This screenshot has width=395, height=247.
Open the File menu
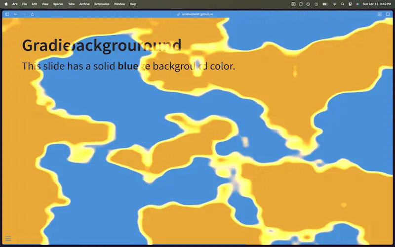pos(24,4)
